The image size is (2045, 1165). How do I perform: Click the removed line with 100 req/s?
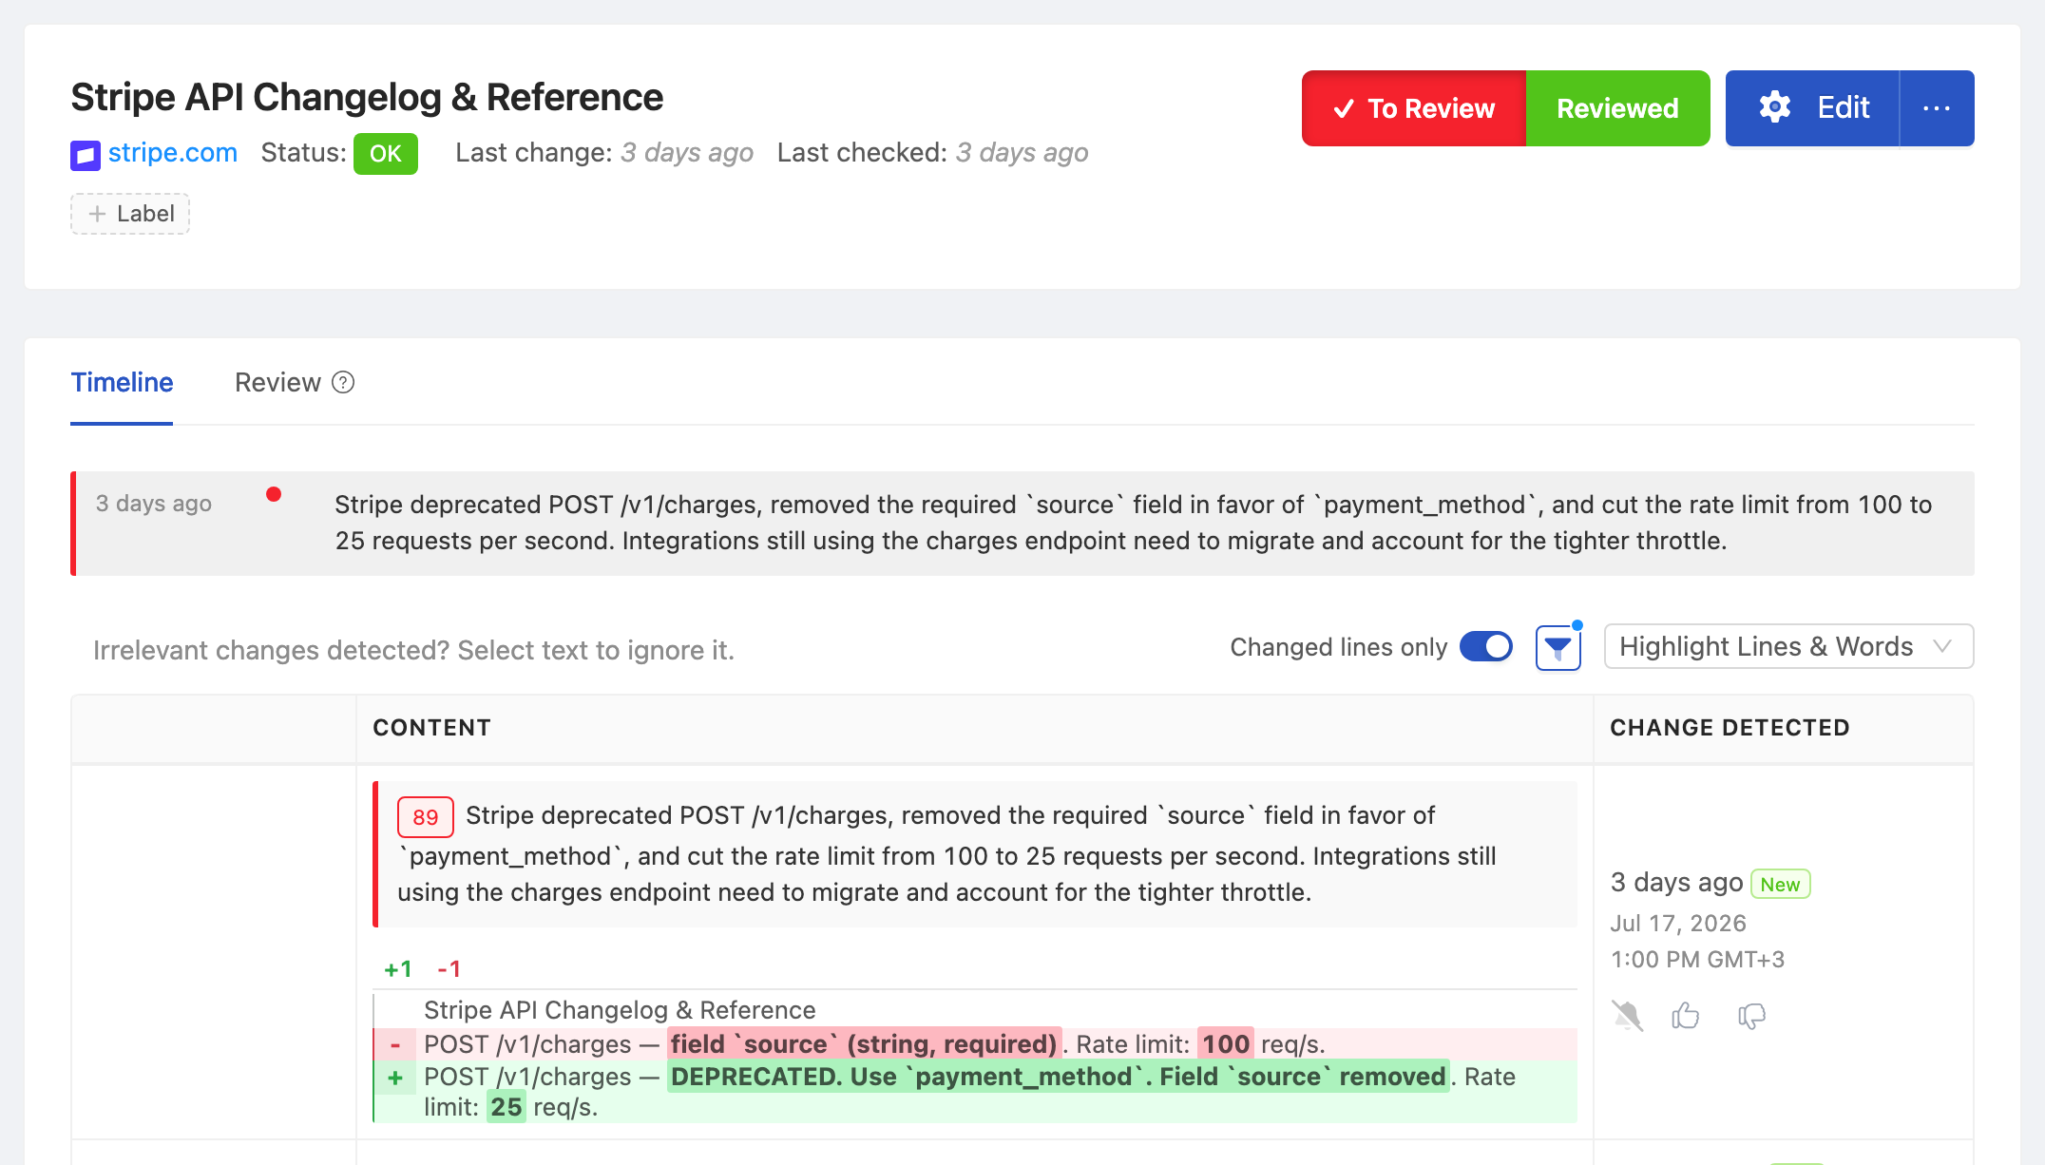(975, 1044)
